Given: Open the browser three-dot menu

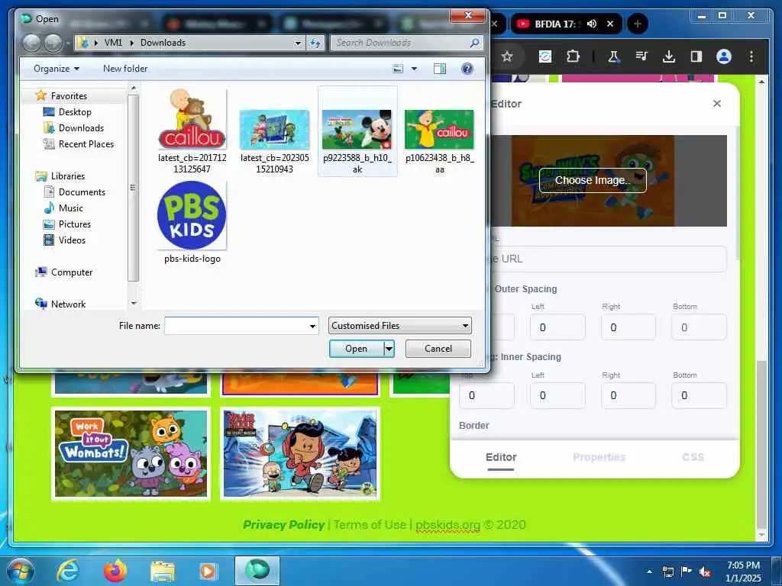Looking at the screenshot, I should (751, 56).
